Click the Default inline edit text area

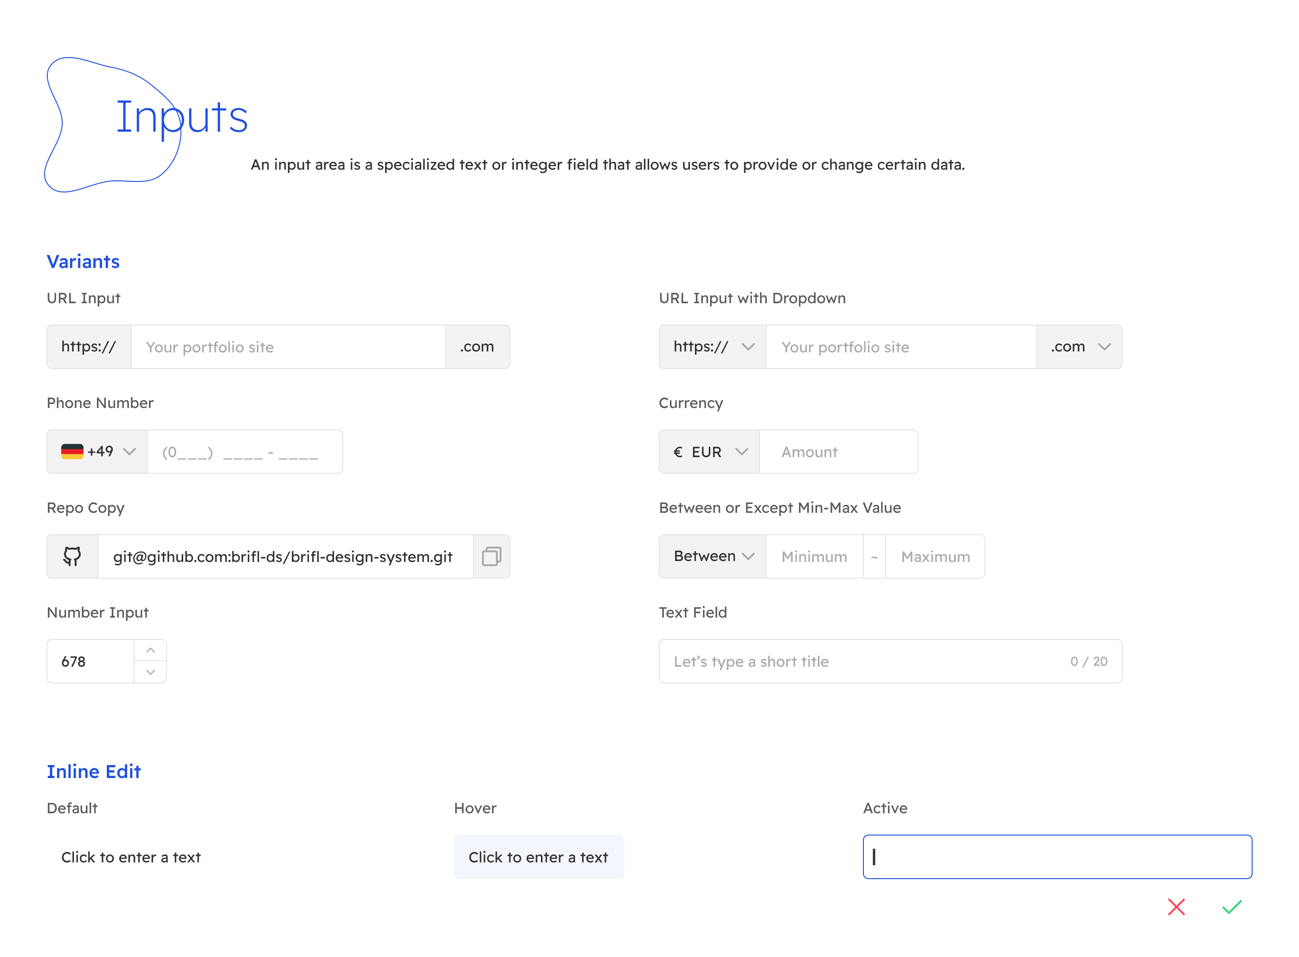pos(131,857)
